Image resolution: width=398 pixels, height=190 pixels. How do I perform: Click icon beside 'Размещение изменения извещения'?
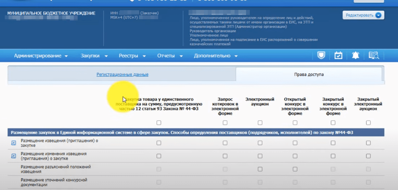14,156
